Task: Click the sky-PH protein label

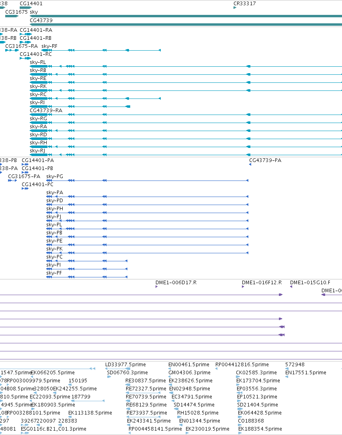Action: coord(55,209)
